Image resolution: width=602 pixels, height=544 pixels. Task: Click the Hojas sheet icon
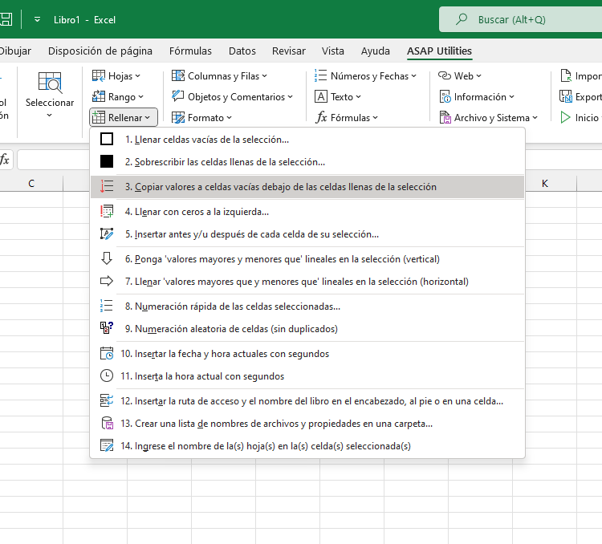99,75
